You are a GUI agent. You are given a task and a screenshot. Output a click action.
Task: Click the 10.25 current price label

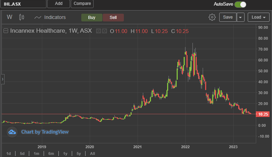[262, 114]
